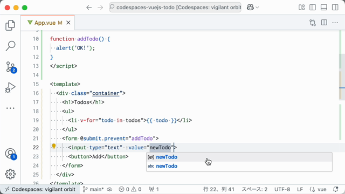
Task: Change file encoding UTF-8
Action: point(282,189)
